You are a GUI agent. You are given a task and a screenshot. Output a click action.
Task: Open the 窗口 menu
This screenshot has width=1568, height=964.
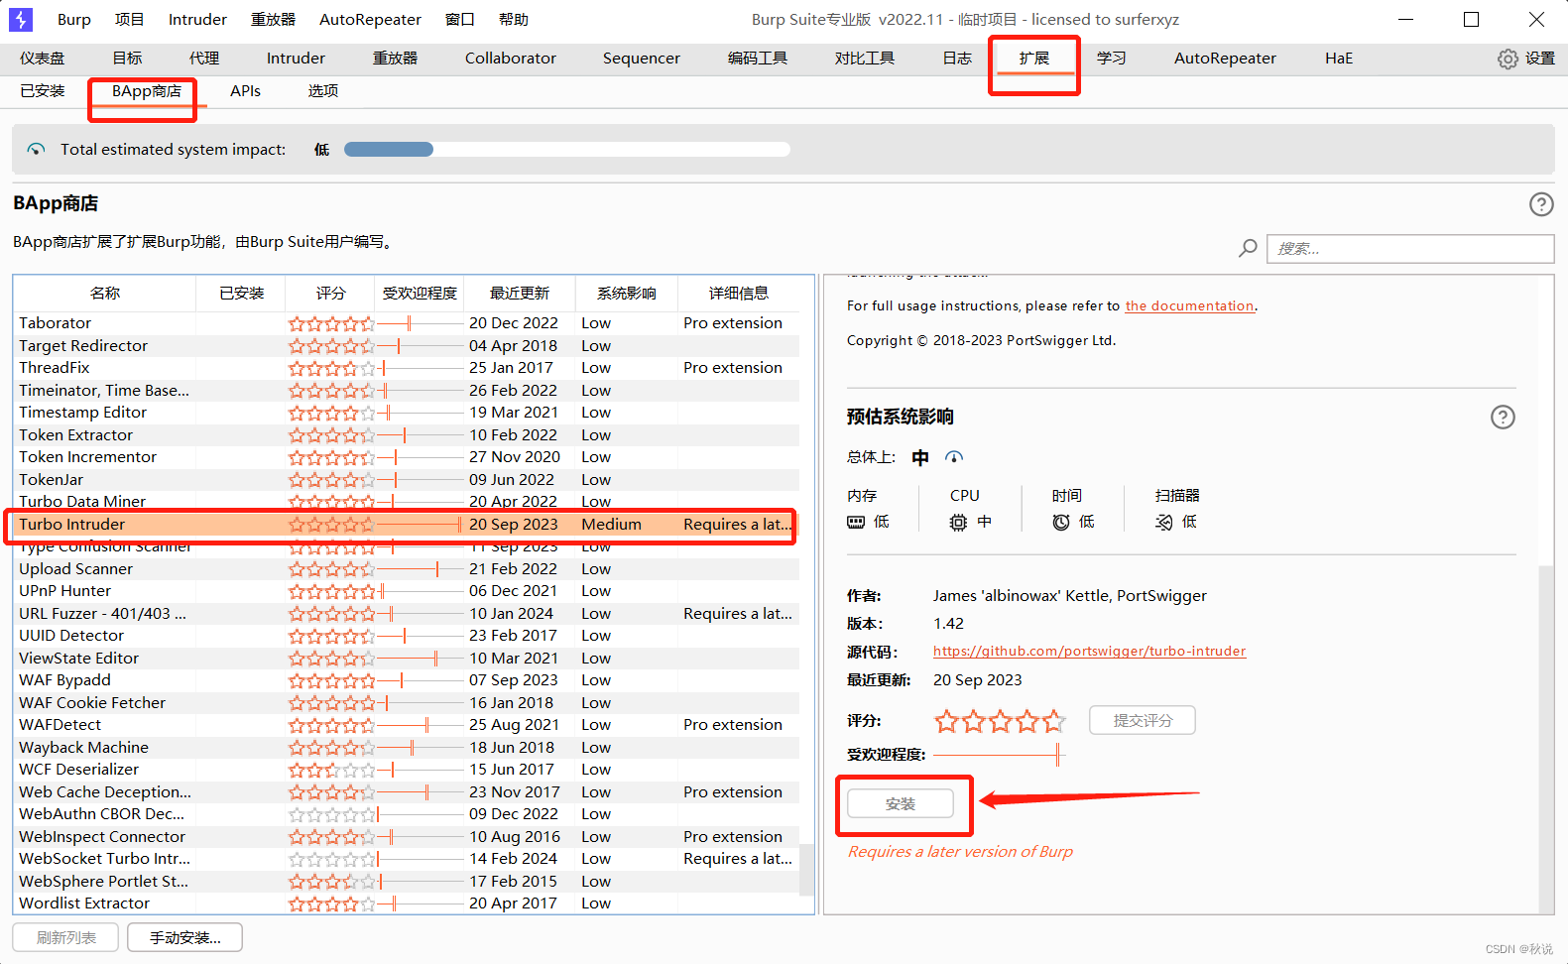[x=459, y=19]
